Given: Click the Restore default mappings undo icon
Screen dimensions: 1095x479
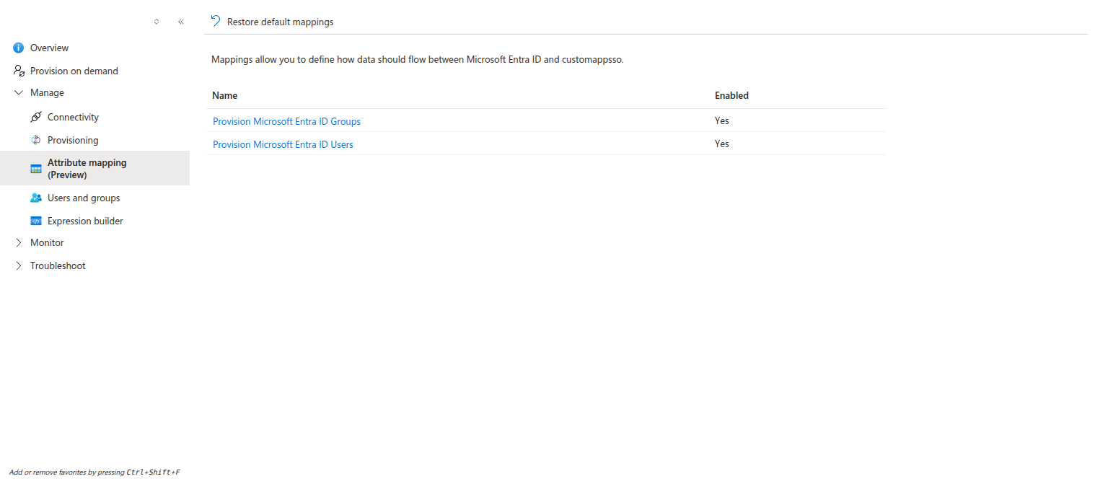Looking at the screenshot, I should coord(216,22).
